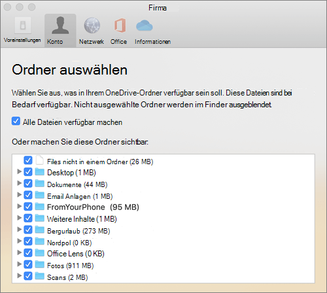
Task: Expand the Dokumente folder tree
Action: [20, 183]
